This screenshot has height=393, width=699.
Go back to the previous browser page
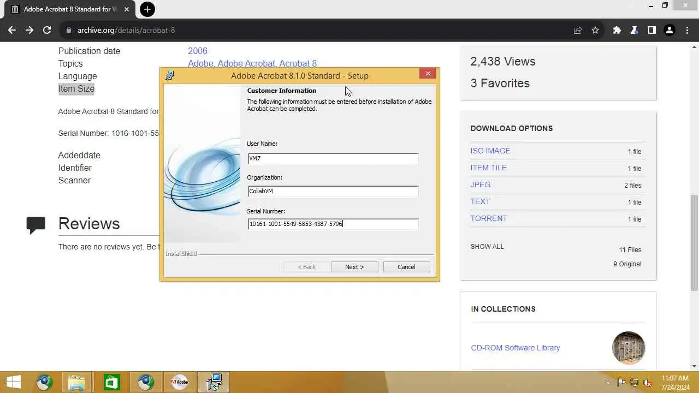click(12, 30)
